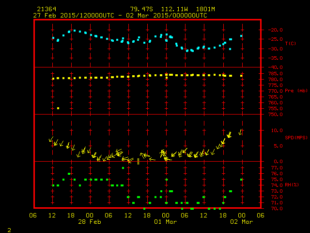Click the SPD(MPS) wind speed label
This screenshot has height=233, width=310.
(x=295, y=137)
